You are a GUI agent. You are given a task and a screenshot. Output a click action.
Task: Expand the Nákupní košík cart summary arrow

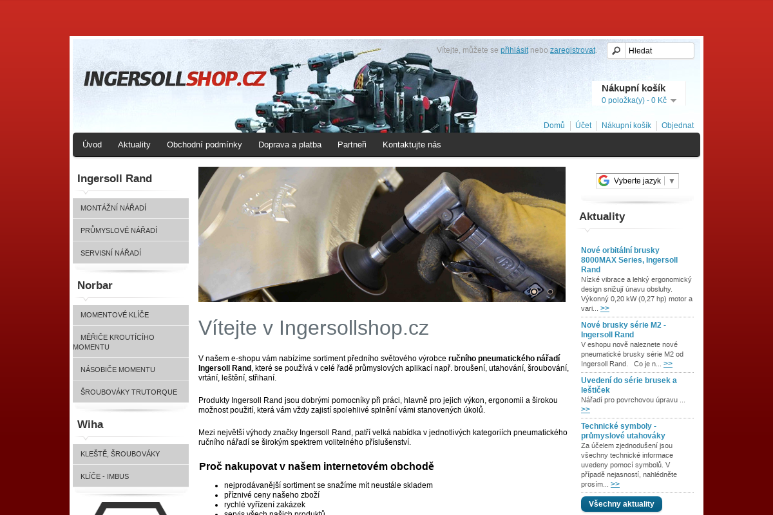click(673, 100)
